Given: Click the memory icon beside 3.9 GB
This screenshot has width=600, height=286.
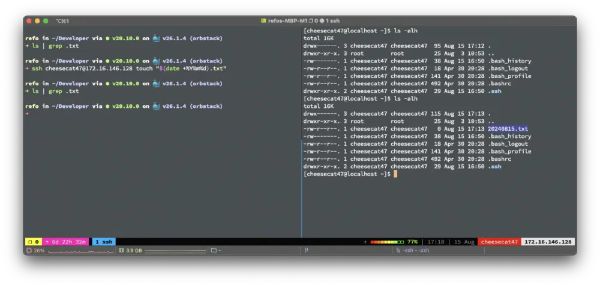Looking at the screenshot, I should tap(122, 251).
